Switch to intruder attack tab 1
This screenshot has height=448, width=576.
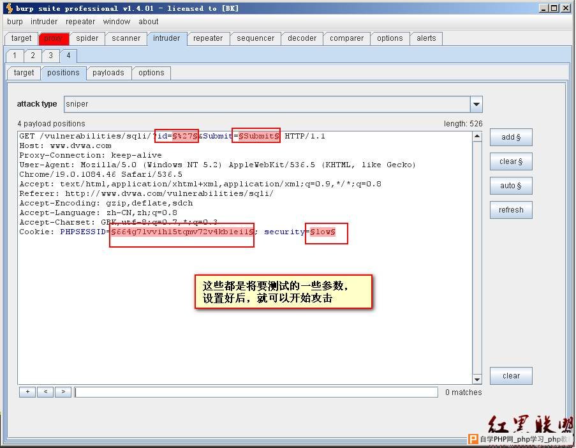point(15,56)
